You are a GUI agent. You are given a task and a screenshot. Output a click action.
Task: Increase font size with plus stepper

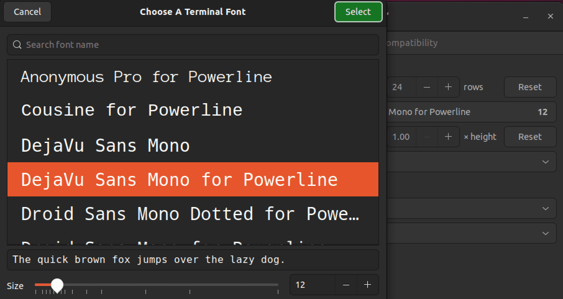click(x=368, y=284)
